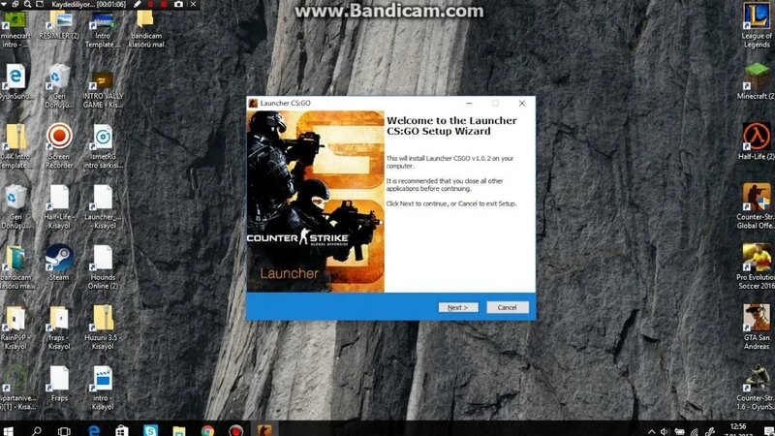Click the Launcher banner image in setup wizard
The height and width of the screenshot is (436, 775).
[316, 202]
